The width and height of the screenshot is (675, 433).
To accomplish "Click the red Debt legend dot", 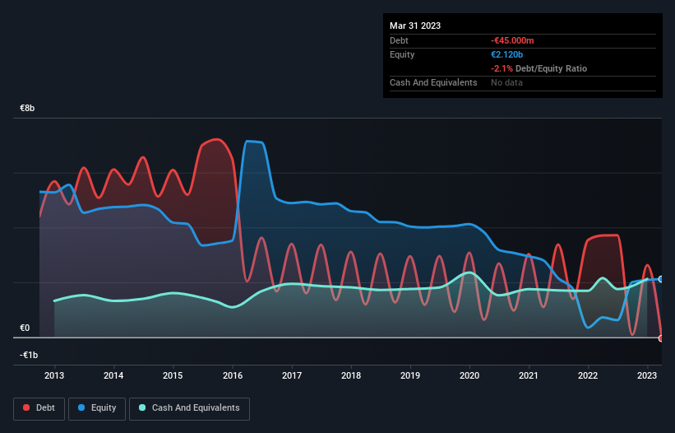I will tap(26, 407).
